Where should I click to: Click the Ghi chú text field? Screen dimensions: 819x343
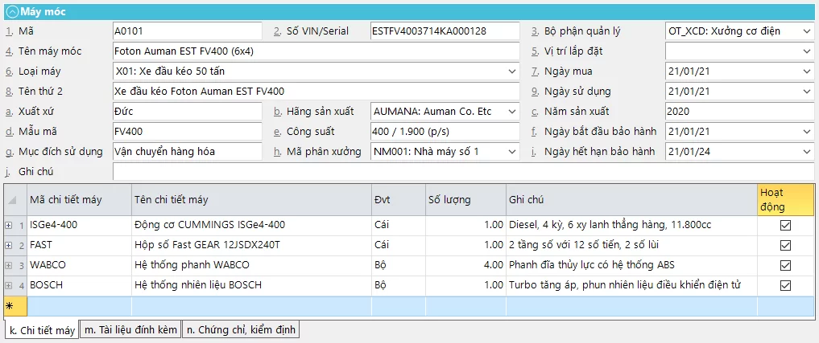pyautogui.click(x=463, y=172)
